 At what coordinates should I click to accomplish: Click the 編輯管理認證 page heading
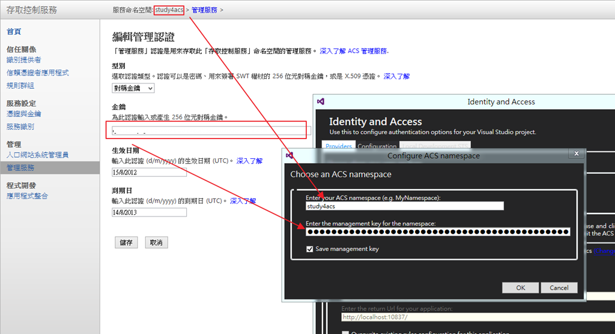tap(143, 37)
